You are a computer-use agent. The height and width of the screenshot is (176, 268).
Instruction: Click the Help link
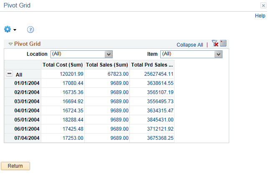260,16
